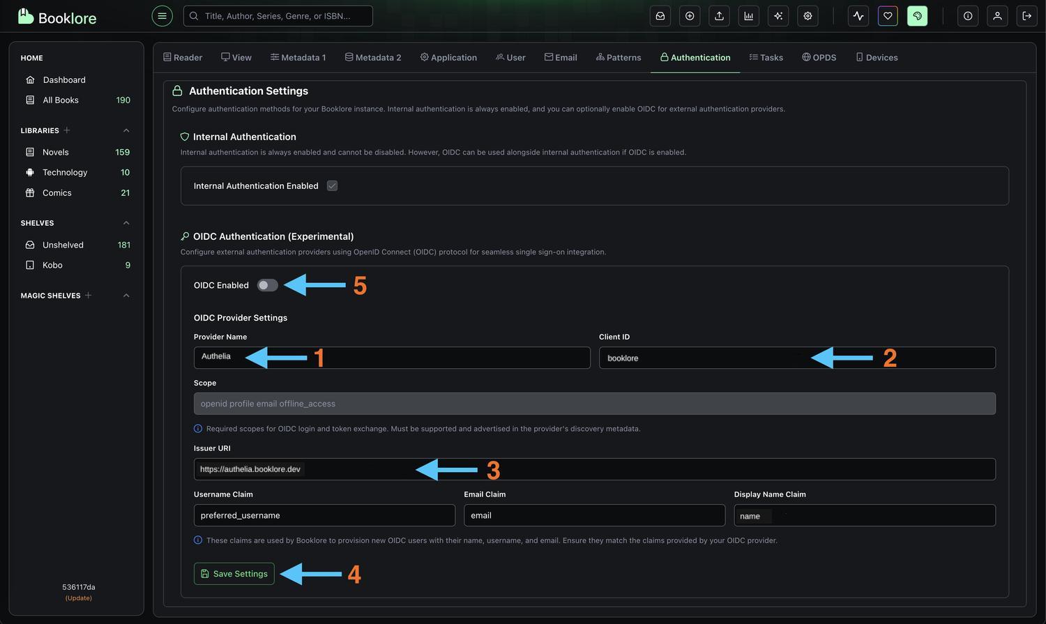Collapse the LIBRARIES section chevron

126,130
